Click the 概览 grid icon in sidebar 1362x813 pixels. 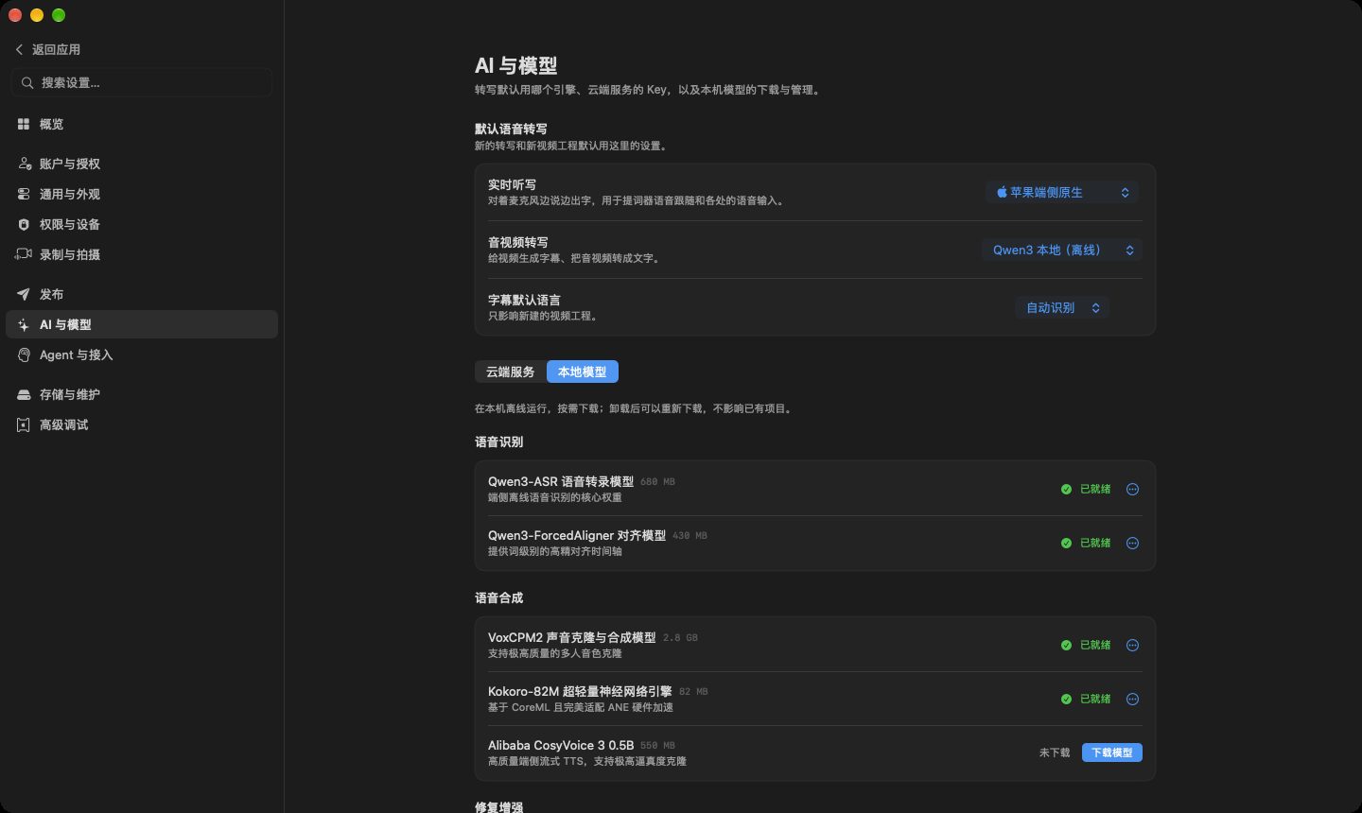[x=24, y=124]
